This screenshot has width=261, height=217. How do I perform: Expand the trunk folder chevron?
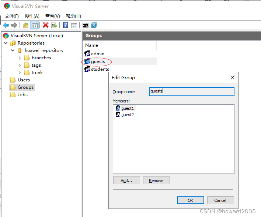click(20, 73)
